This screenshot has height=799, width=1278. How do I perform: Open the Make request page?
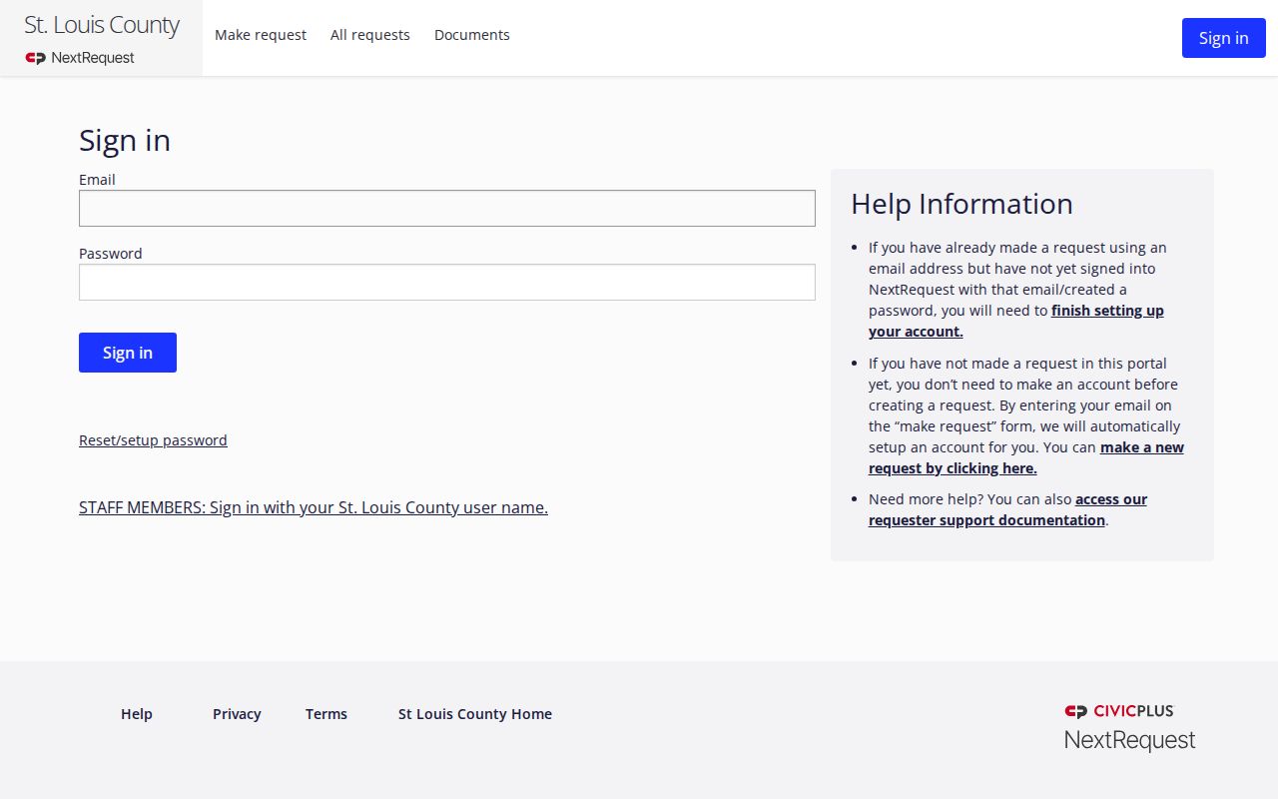point(261,35)
